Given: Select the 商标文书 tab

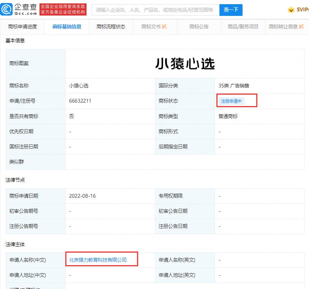Looking at the screenshot, I should (155, 27).
